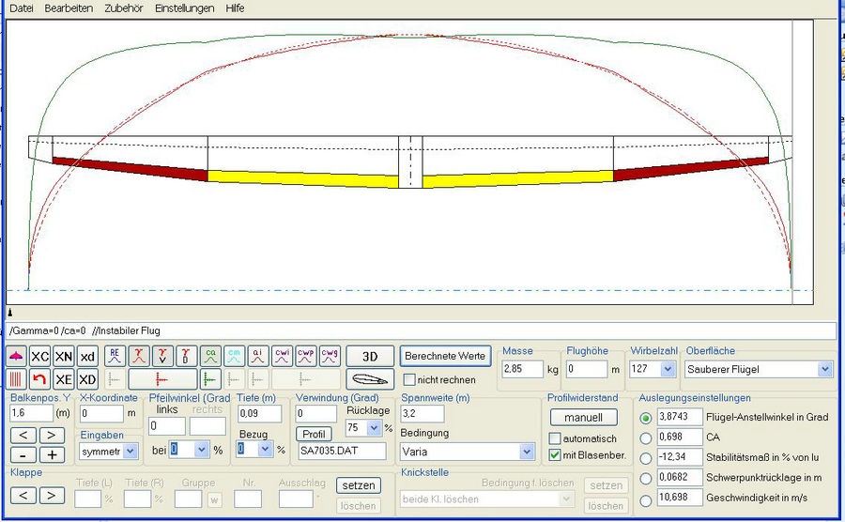Click the XE toolbar icon
845x522 pixels.
pyautogui.click(x=64, y=379)
